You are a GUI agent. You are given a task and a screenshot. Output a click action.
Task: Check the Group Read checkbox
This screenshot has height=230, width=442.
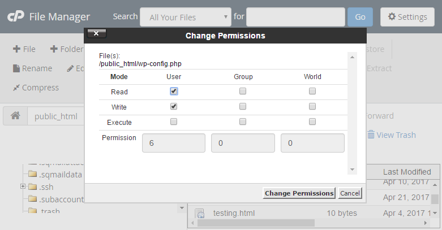pyautogui.click(x=243, y=91)
